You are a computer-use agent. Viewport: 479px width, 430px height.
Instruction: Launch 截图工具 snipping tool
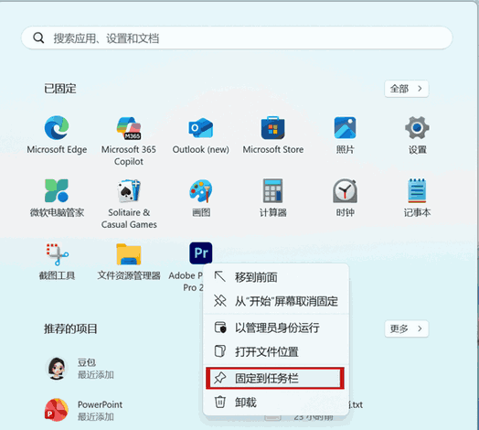57,261
